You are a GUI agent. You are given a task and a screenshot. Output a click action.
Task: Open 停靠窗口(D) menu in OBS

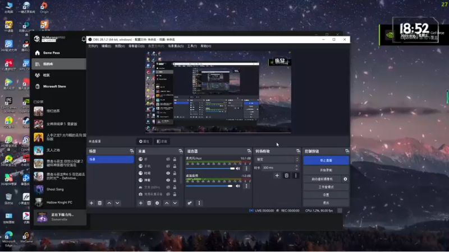pyautogui.click(x=136, y=46)
